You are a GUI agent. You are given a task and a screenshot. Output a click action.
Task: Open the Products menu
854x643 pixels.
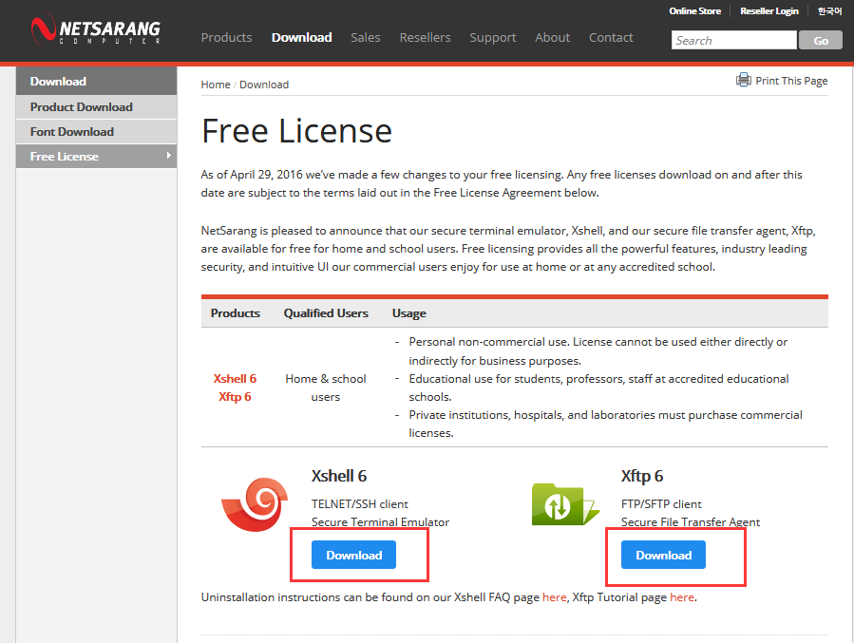click(227, 38)
